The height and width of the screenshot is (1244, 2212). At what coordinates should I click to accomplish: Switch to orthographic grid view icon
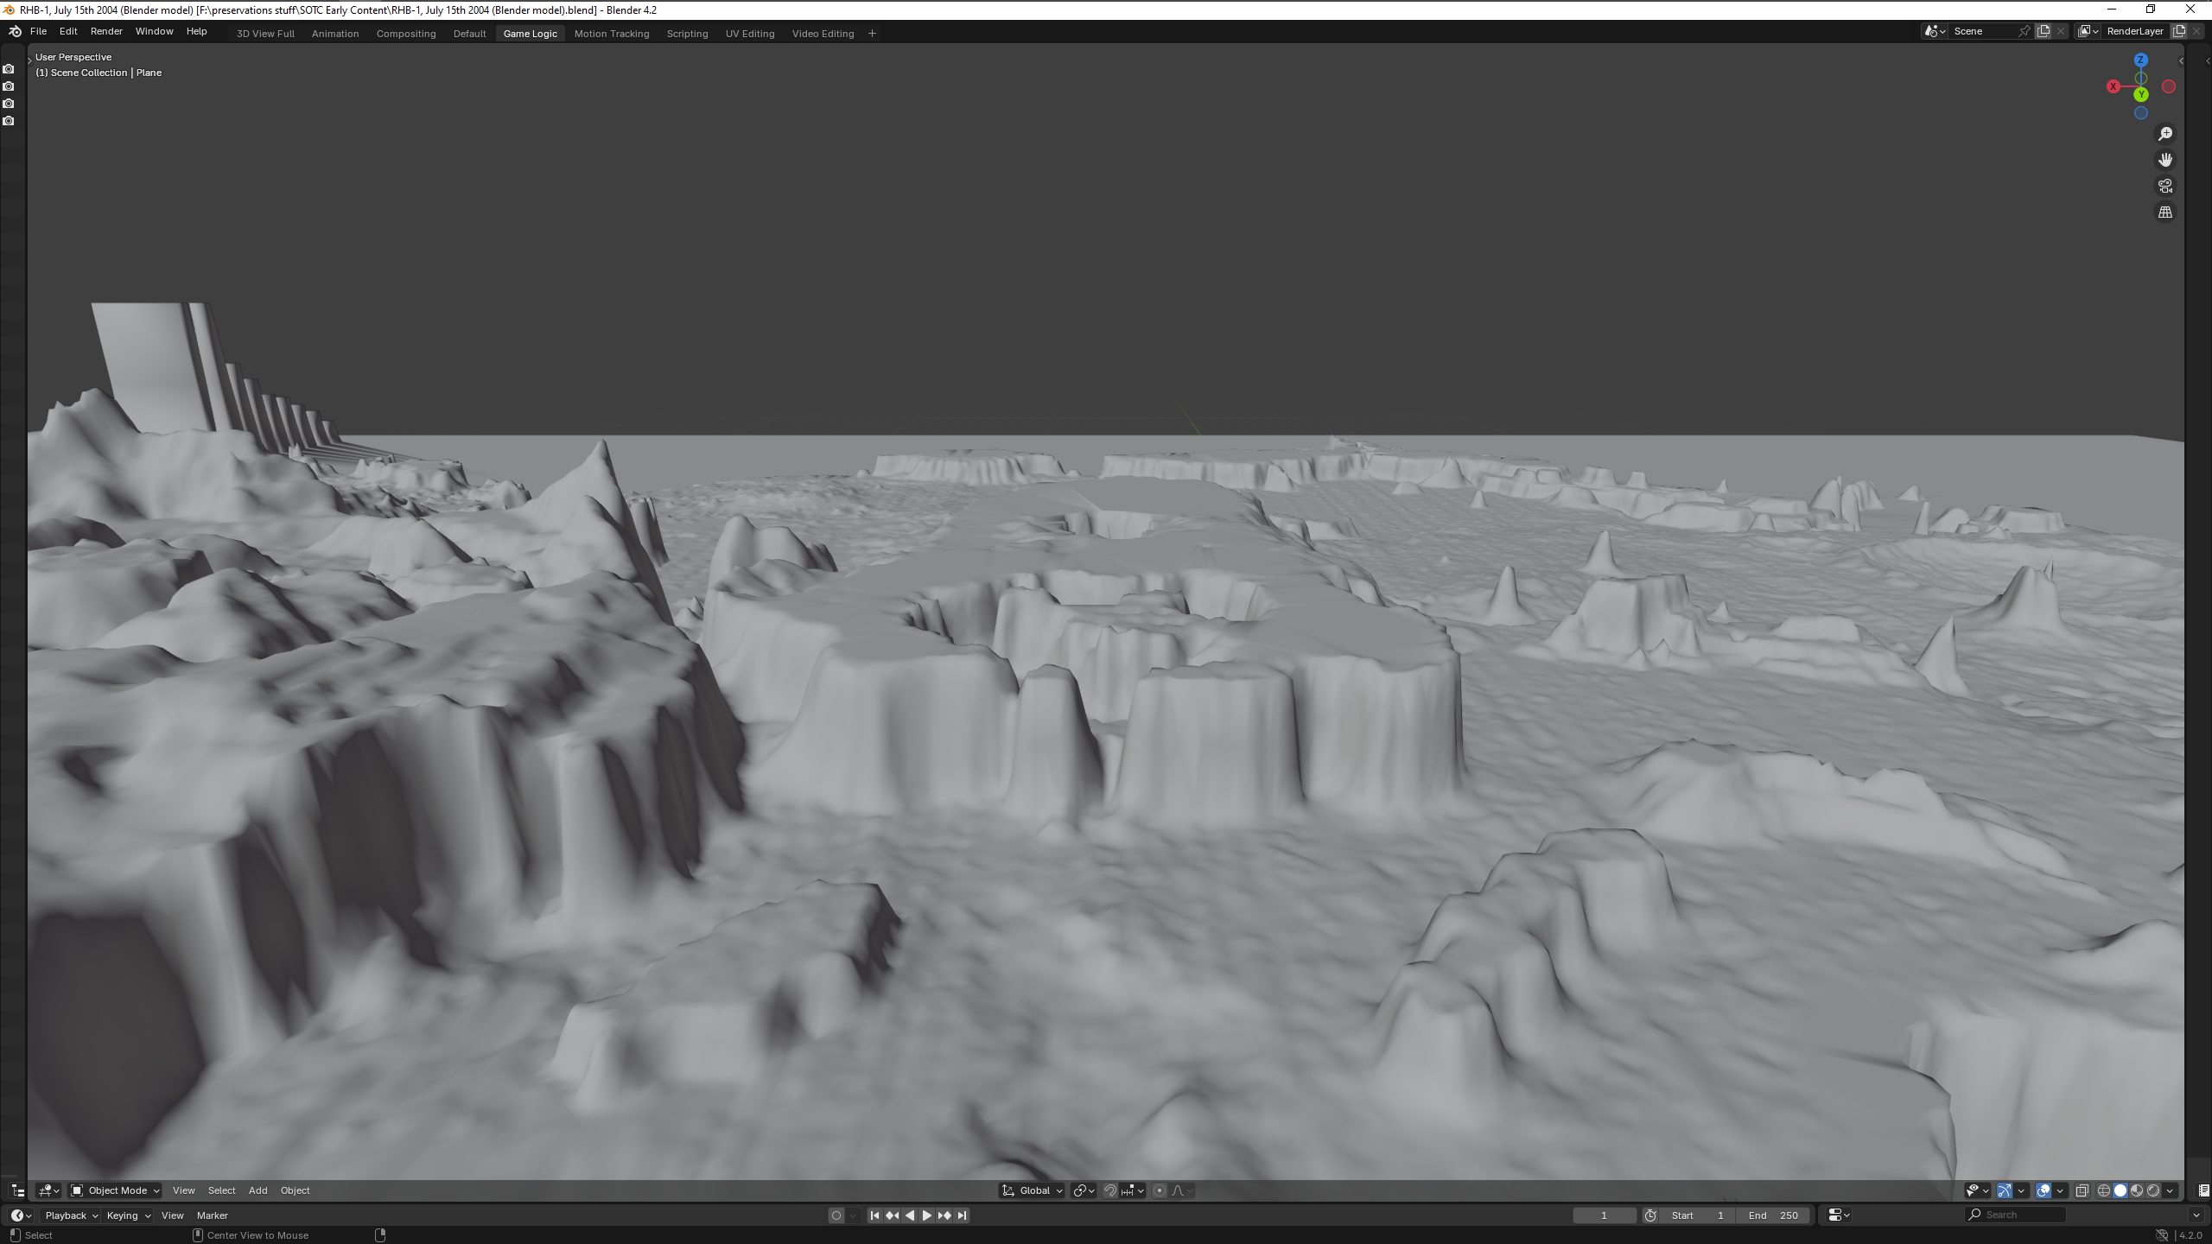(x=2164, y=213)
